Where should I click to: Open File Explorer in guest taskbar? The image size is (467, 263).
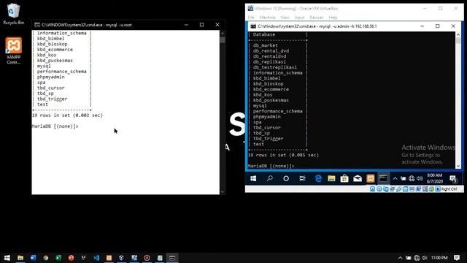pos(331,178)
